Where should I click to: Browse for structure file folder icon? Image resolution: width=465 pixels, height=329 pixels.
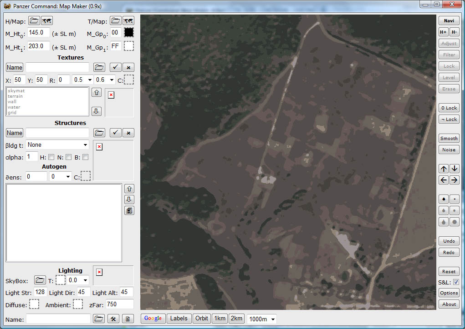(99, 133)
